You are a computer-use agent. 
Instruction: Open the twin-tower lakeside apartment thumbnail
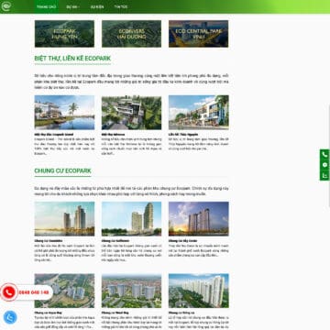pos(64,219)
